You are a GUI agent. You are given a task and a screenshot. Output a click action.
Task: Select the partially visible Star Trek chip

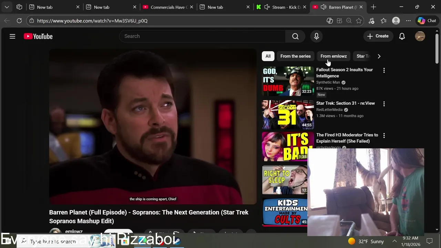click(363, 56)
